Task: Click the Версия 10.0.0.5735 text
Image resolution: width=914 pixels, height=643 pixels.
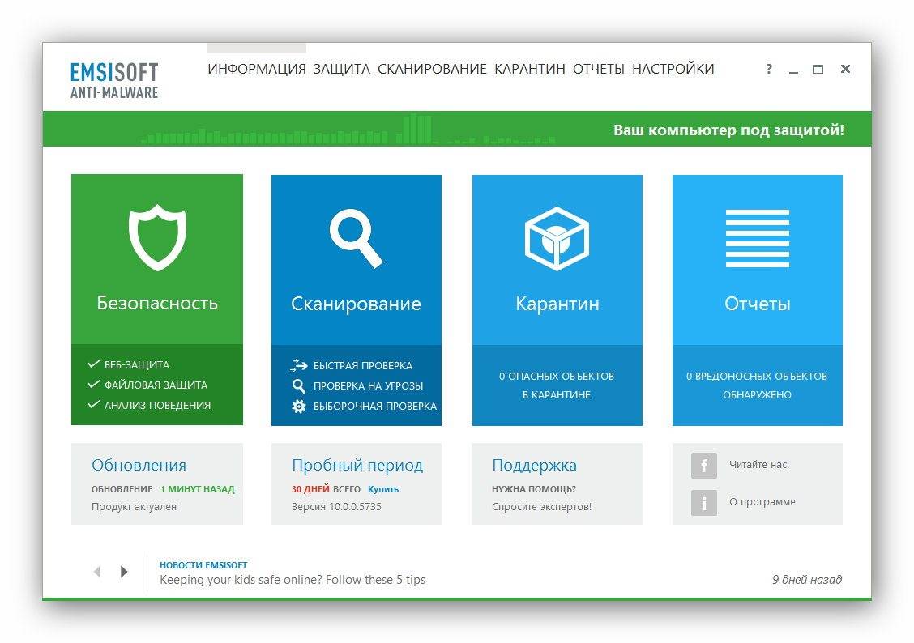Action: coord(336,507)
